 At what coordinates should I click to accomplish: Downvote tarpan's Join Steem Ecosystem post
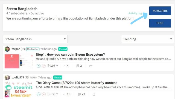point(44,66)
